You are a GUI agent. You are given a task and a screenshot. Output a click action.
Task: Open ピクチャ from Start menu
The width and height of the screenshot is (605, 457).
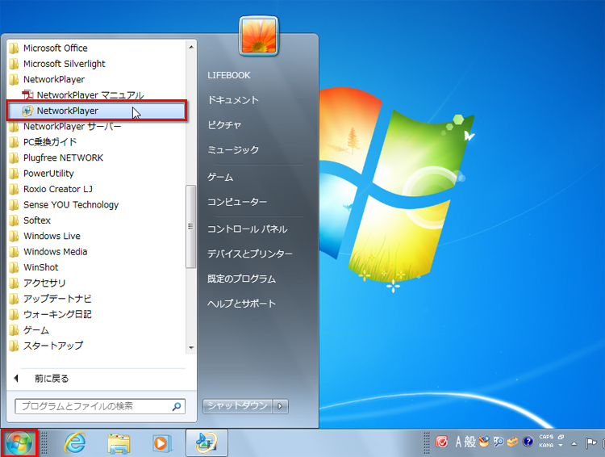(x=224, y=125)
